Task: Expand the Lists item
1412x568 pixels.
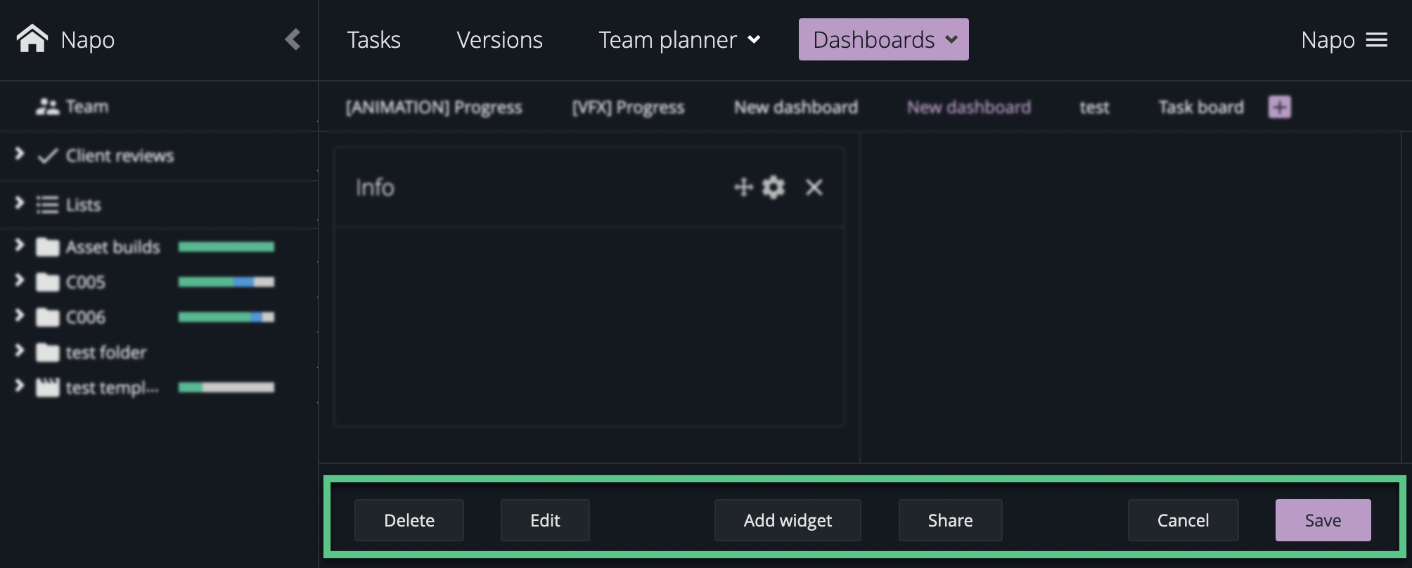Action: [19, 203]
